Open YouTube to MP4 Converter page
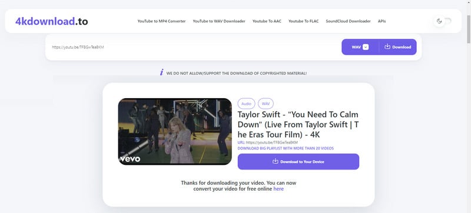 pos(161,21)
